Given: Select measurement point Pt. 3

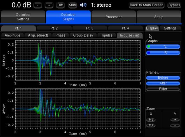Looking at the screenshot, I should tap(90, 28).
